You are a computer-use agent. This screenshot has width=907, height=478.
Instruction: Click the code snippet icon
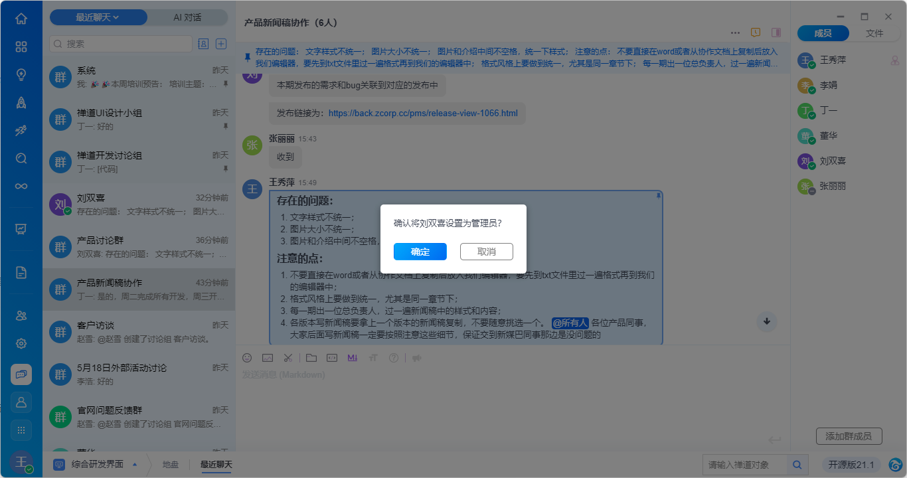click(x=332, y=358)
